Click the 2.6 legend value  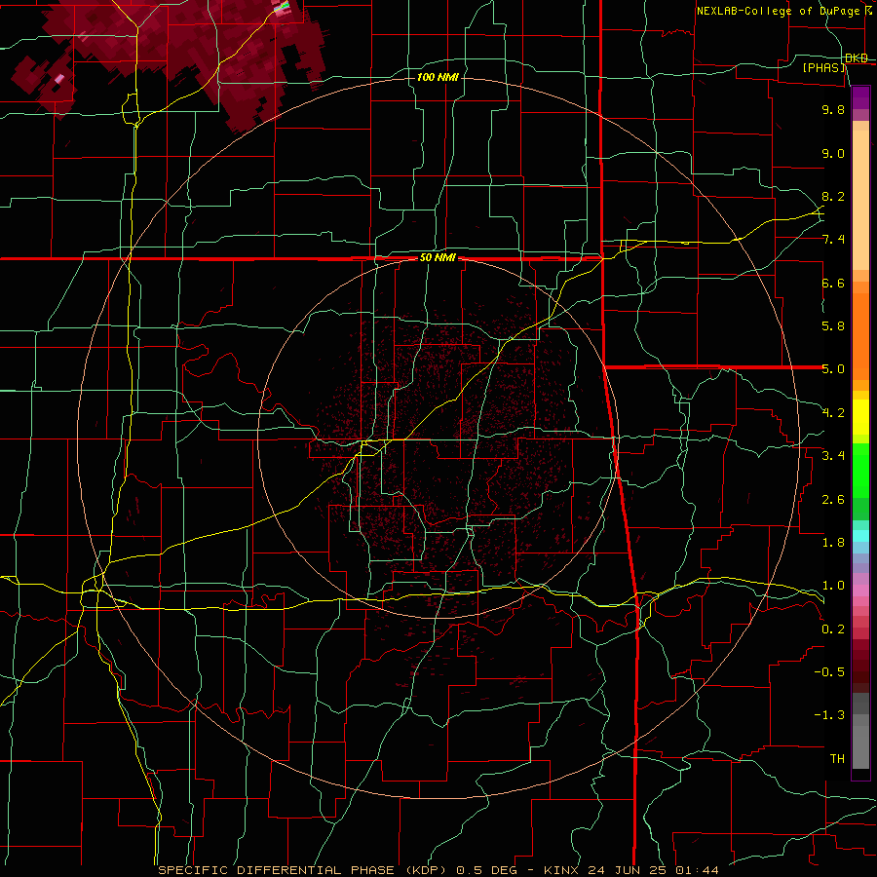point(833,500)
